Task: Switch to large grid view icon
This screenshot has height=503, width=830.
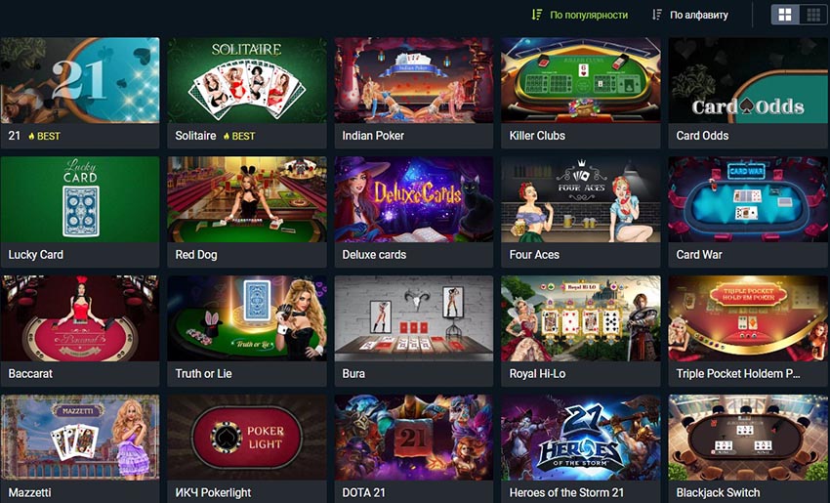Action: (785, 15)
